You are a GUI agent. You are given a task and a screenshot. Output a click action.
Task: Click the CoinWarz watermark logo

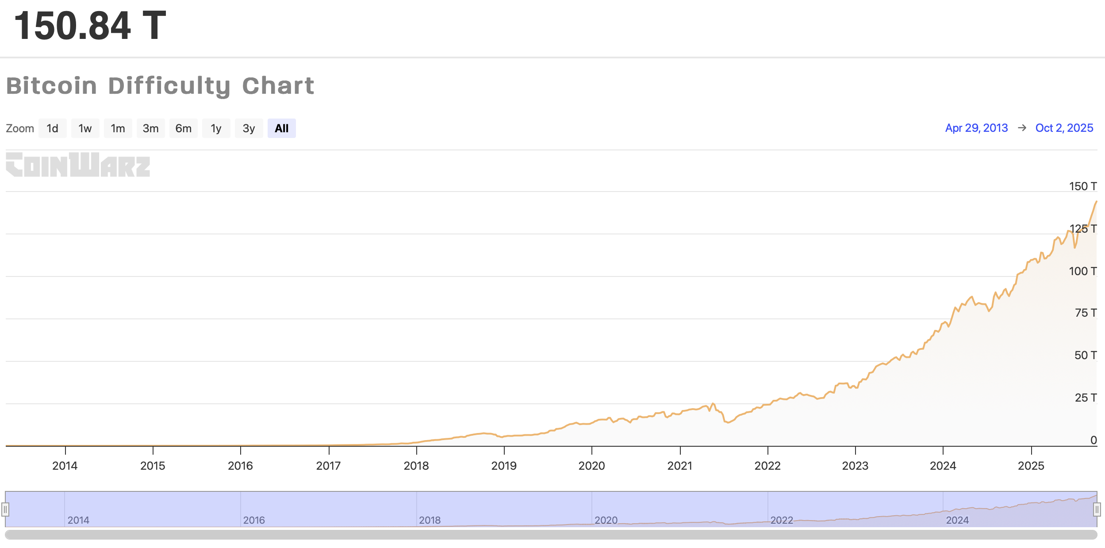tap(78, 166)
